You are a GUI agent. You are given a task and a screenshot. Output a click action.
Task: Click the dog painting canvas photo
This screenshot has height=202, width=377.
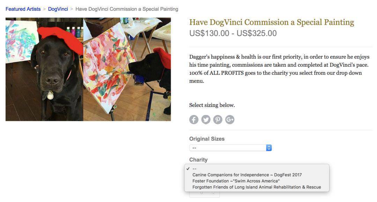click(x=127, y=69)
